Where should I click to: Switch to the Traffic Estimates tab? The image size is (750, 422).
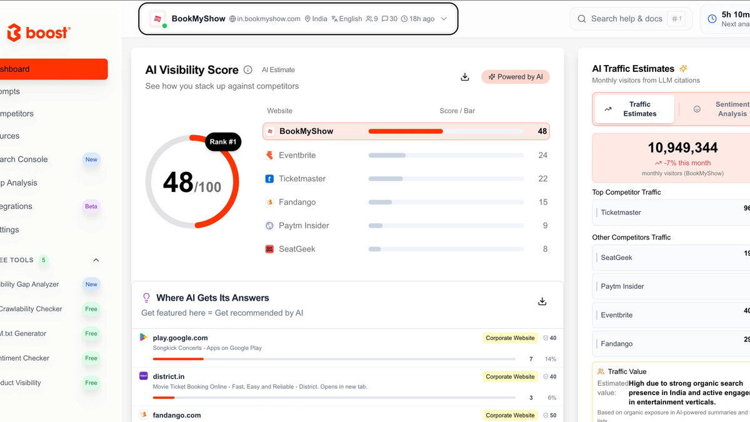(x=634, y=109)
